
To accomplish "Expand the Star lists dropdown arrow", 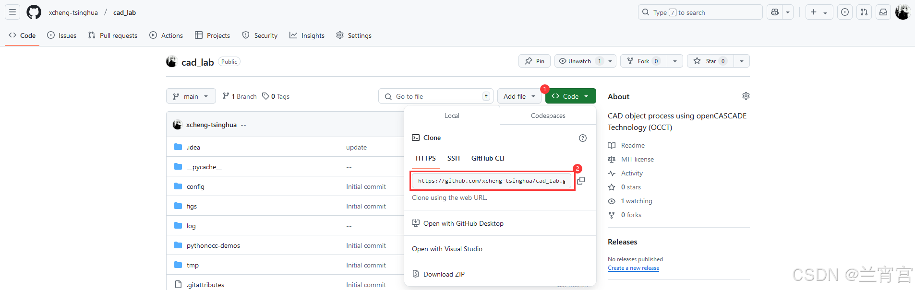I will (742, 61).
